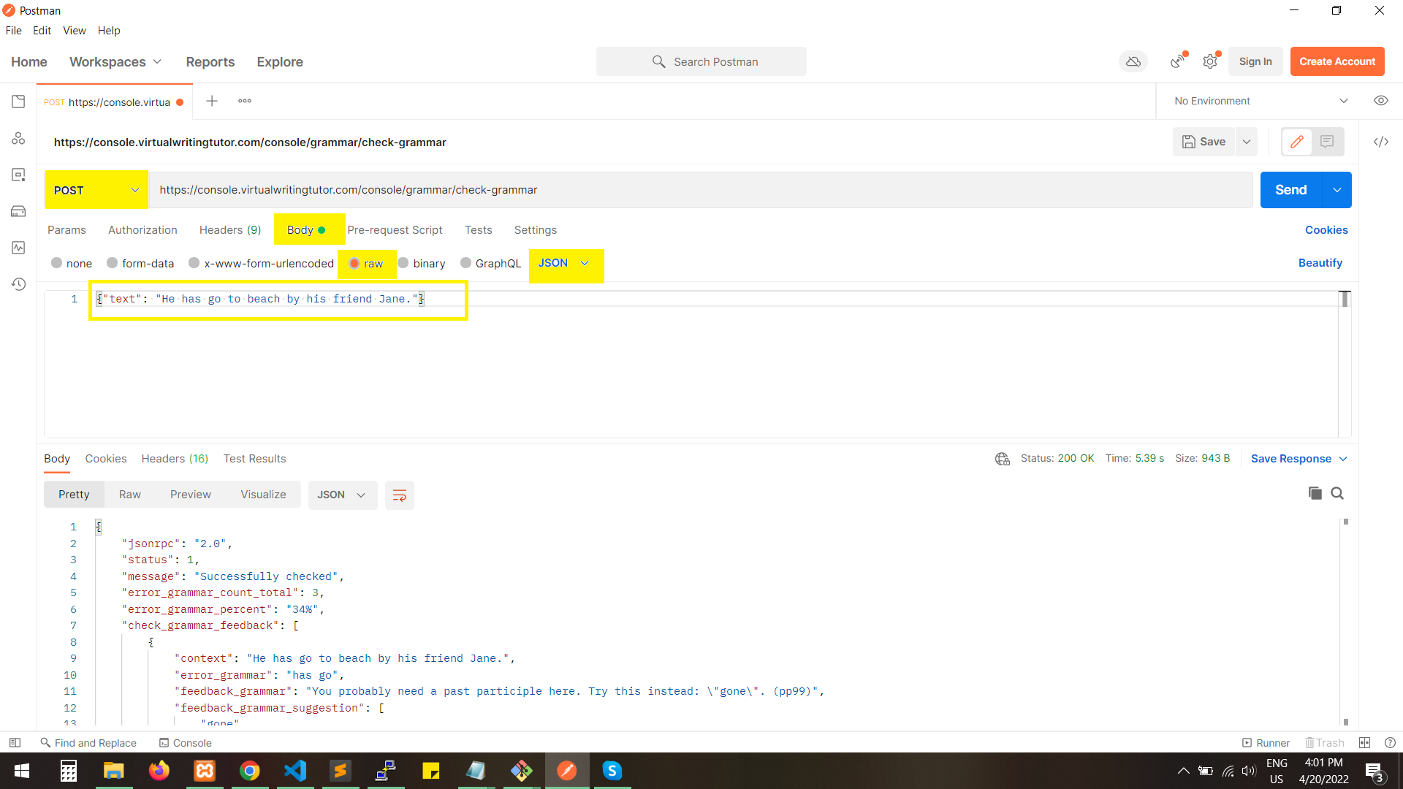Screen dimensions: 1403x789
Task: Open Runner from the status bar
Action: (x=1266, y=742)
